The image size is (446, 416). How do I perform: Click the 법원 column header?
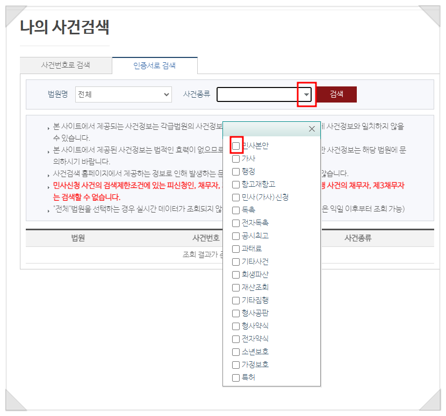click(78, 238)
